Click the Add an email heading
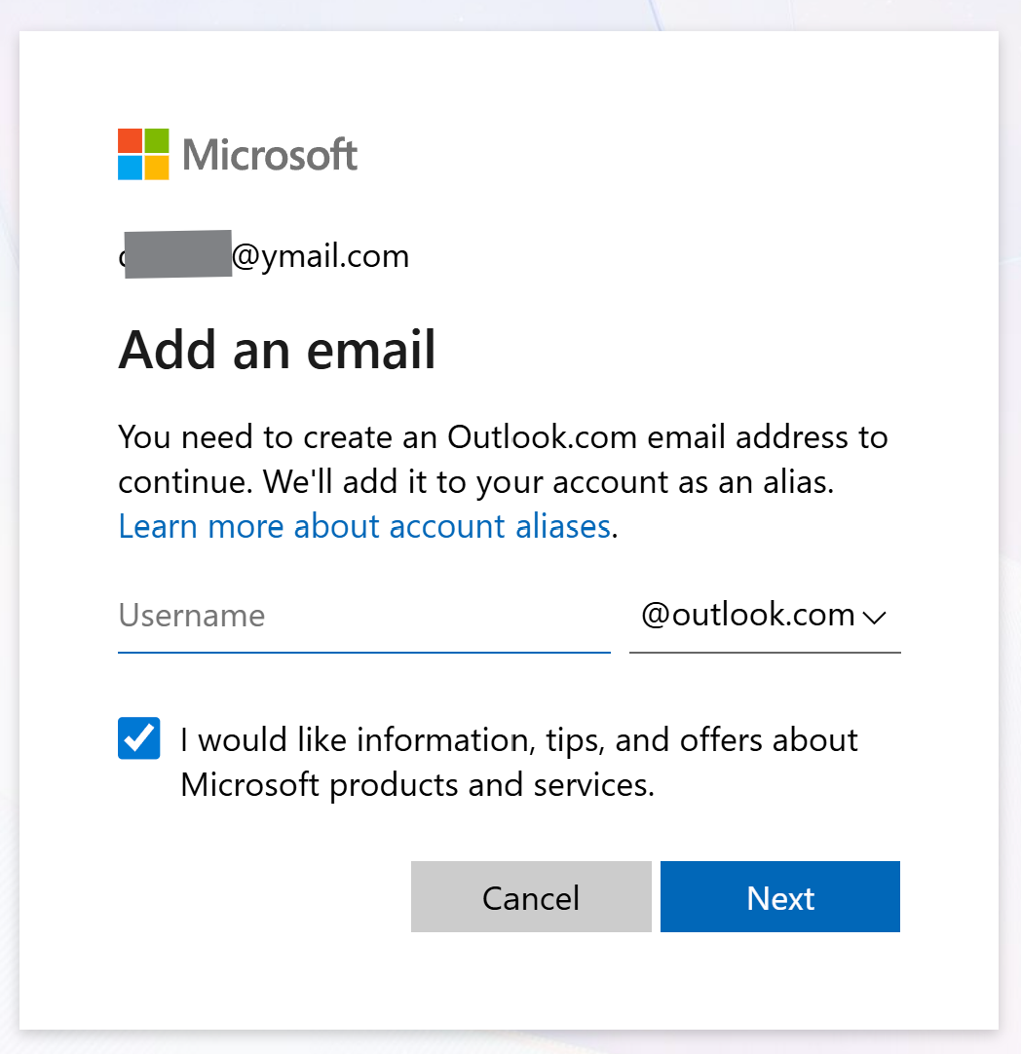This screenshot has width=1021, height=1054. click(277, 350)
